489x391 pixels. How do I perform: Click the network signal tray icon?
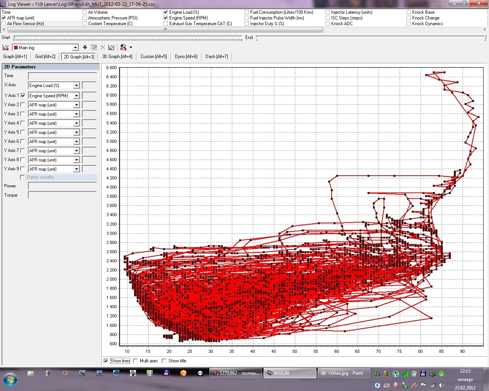(432, 385)
